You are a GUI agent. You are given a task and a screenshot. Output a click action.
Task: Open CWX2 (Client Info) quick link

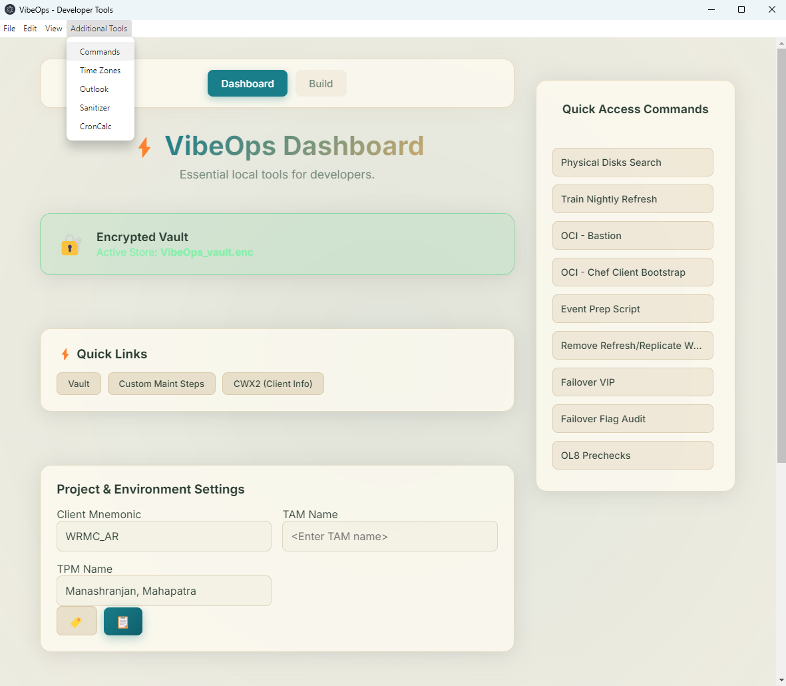(x=273, y=384)
